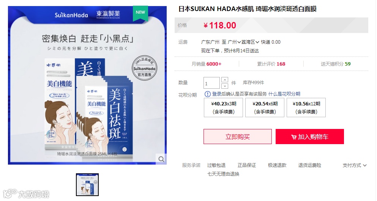Open the 累计评价 168 reviews tab
The height and width of the screenshot is (201, 377).
271,64
